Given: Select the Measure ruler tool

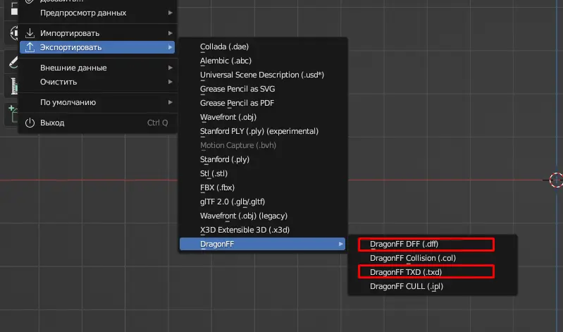Looking at the screenshot, I should click(x=11, y=86).
